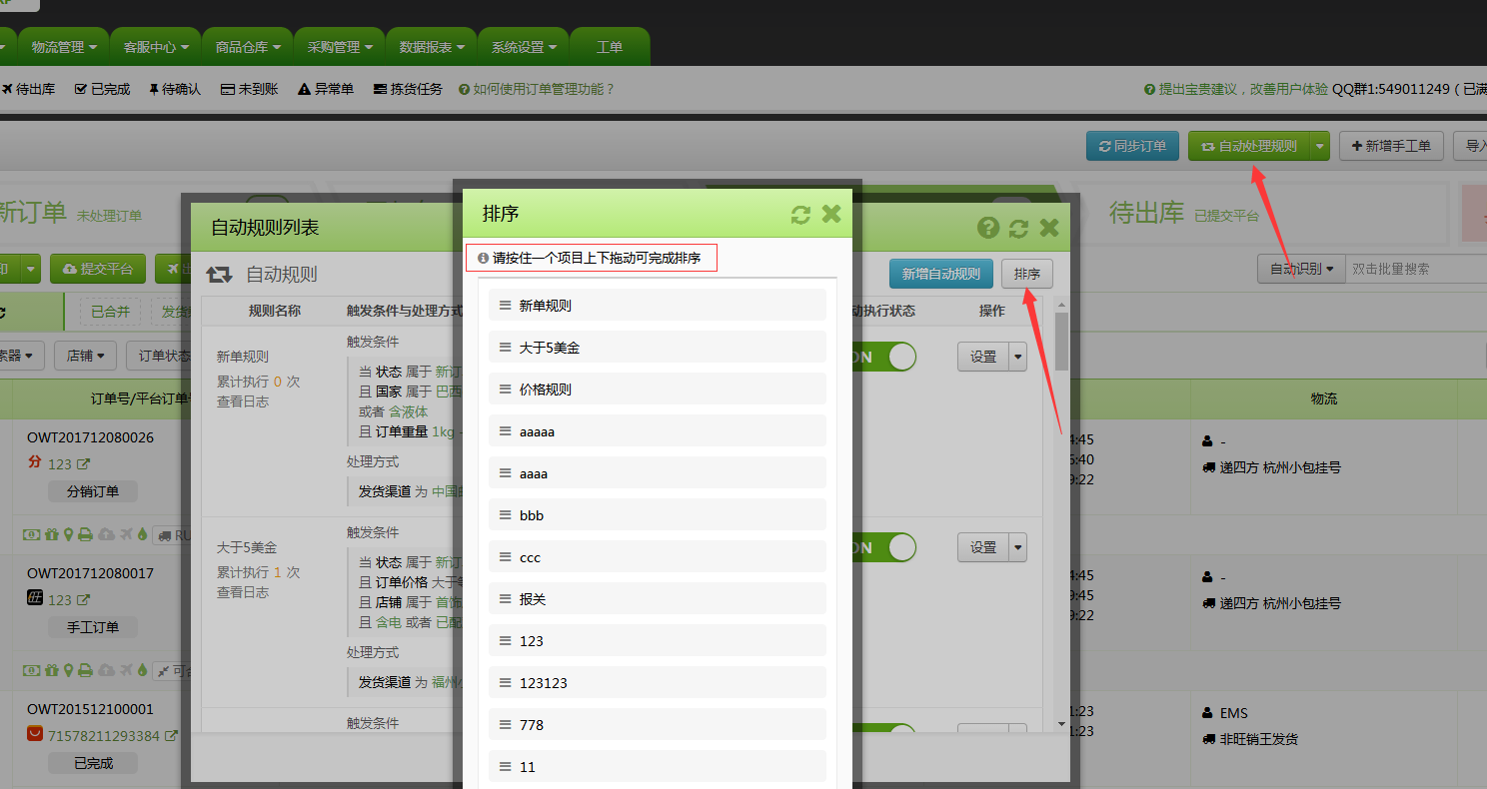Open the 工单 tab

[x=610, y=47]
